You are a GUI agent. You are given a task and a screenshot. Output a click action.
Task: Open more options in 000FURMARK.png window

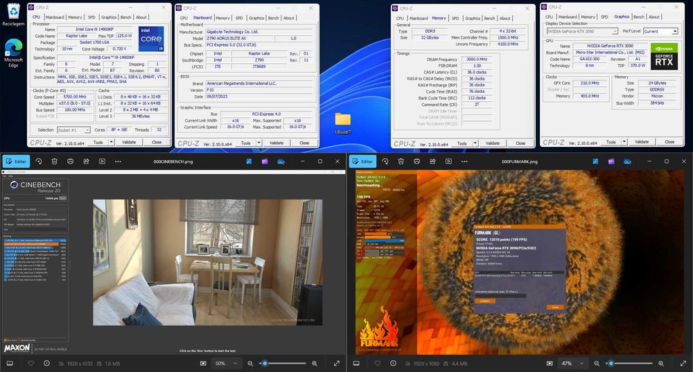click(464, 161)
